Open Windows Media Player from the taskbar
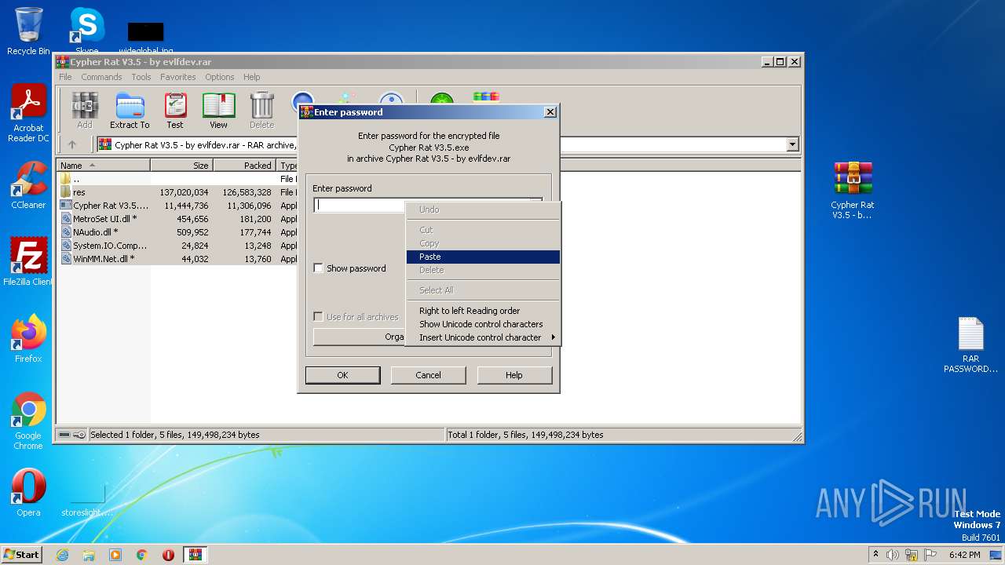 [115, 555]
